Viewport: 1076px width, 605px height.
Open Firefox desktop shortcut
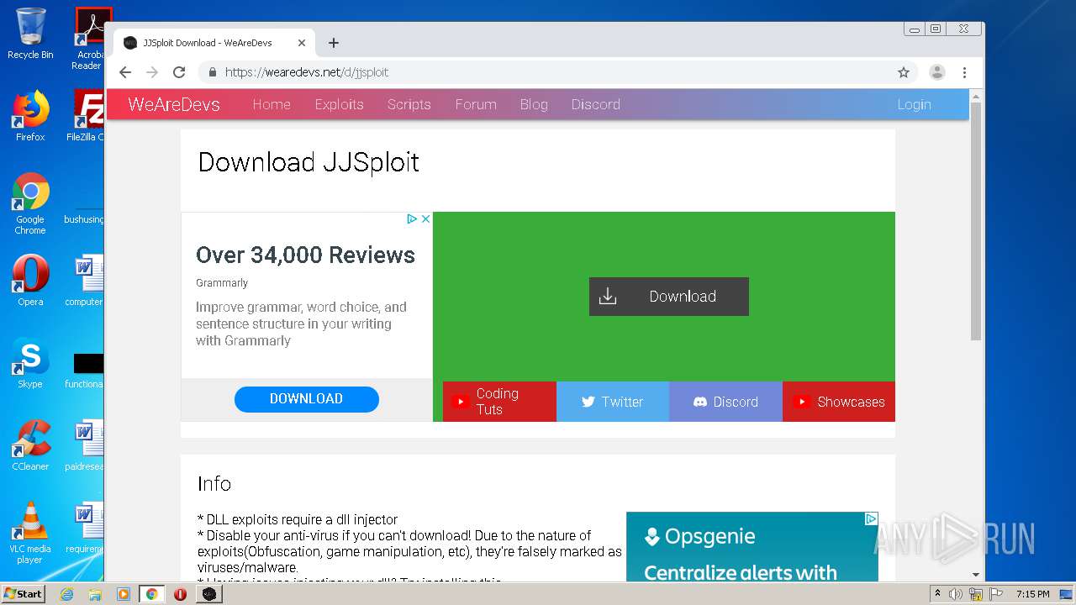(30, 116)
